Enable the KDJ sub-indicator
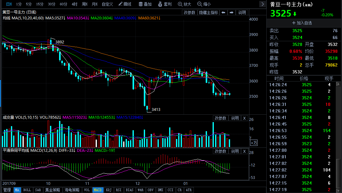 (x=108, y=190)
